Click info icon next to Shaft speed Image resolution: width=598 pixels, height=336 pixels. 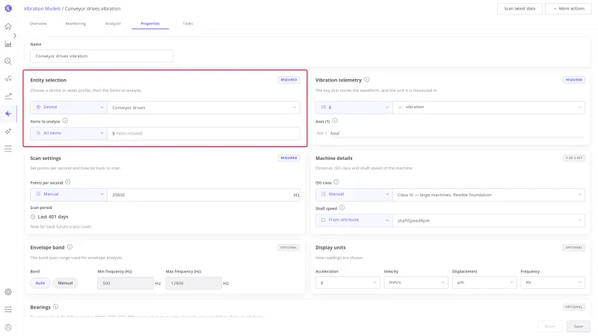(x=342, y=208)
